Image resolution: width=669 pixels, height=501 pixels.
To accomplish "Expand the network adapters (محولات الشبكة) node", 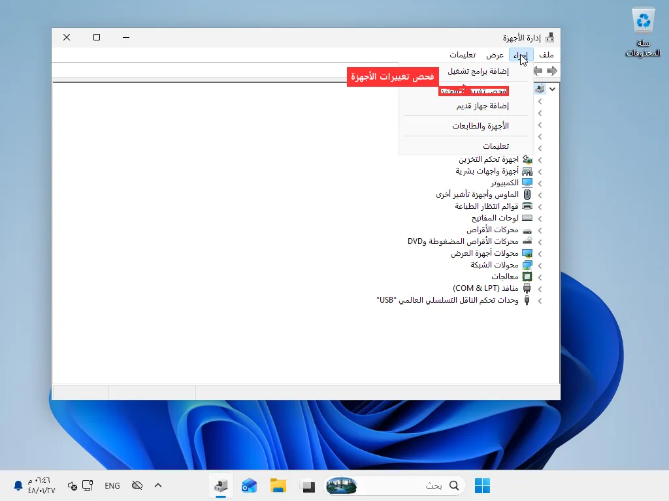I will coord(540,266).
